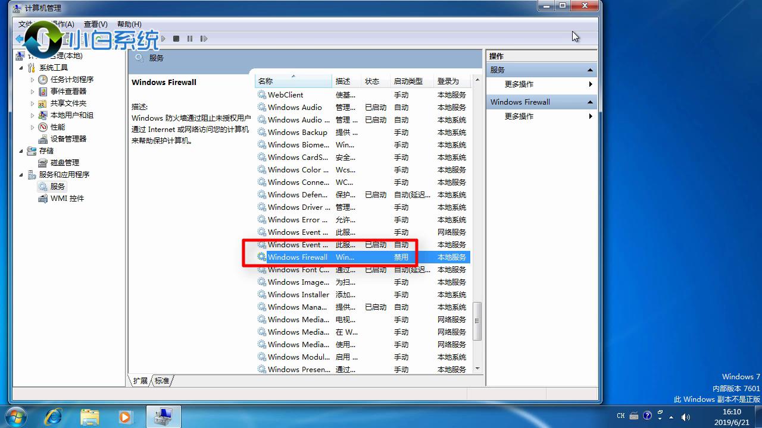Collapse the 系统工具 tree node

pos(21,68)
